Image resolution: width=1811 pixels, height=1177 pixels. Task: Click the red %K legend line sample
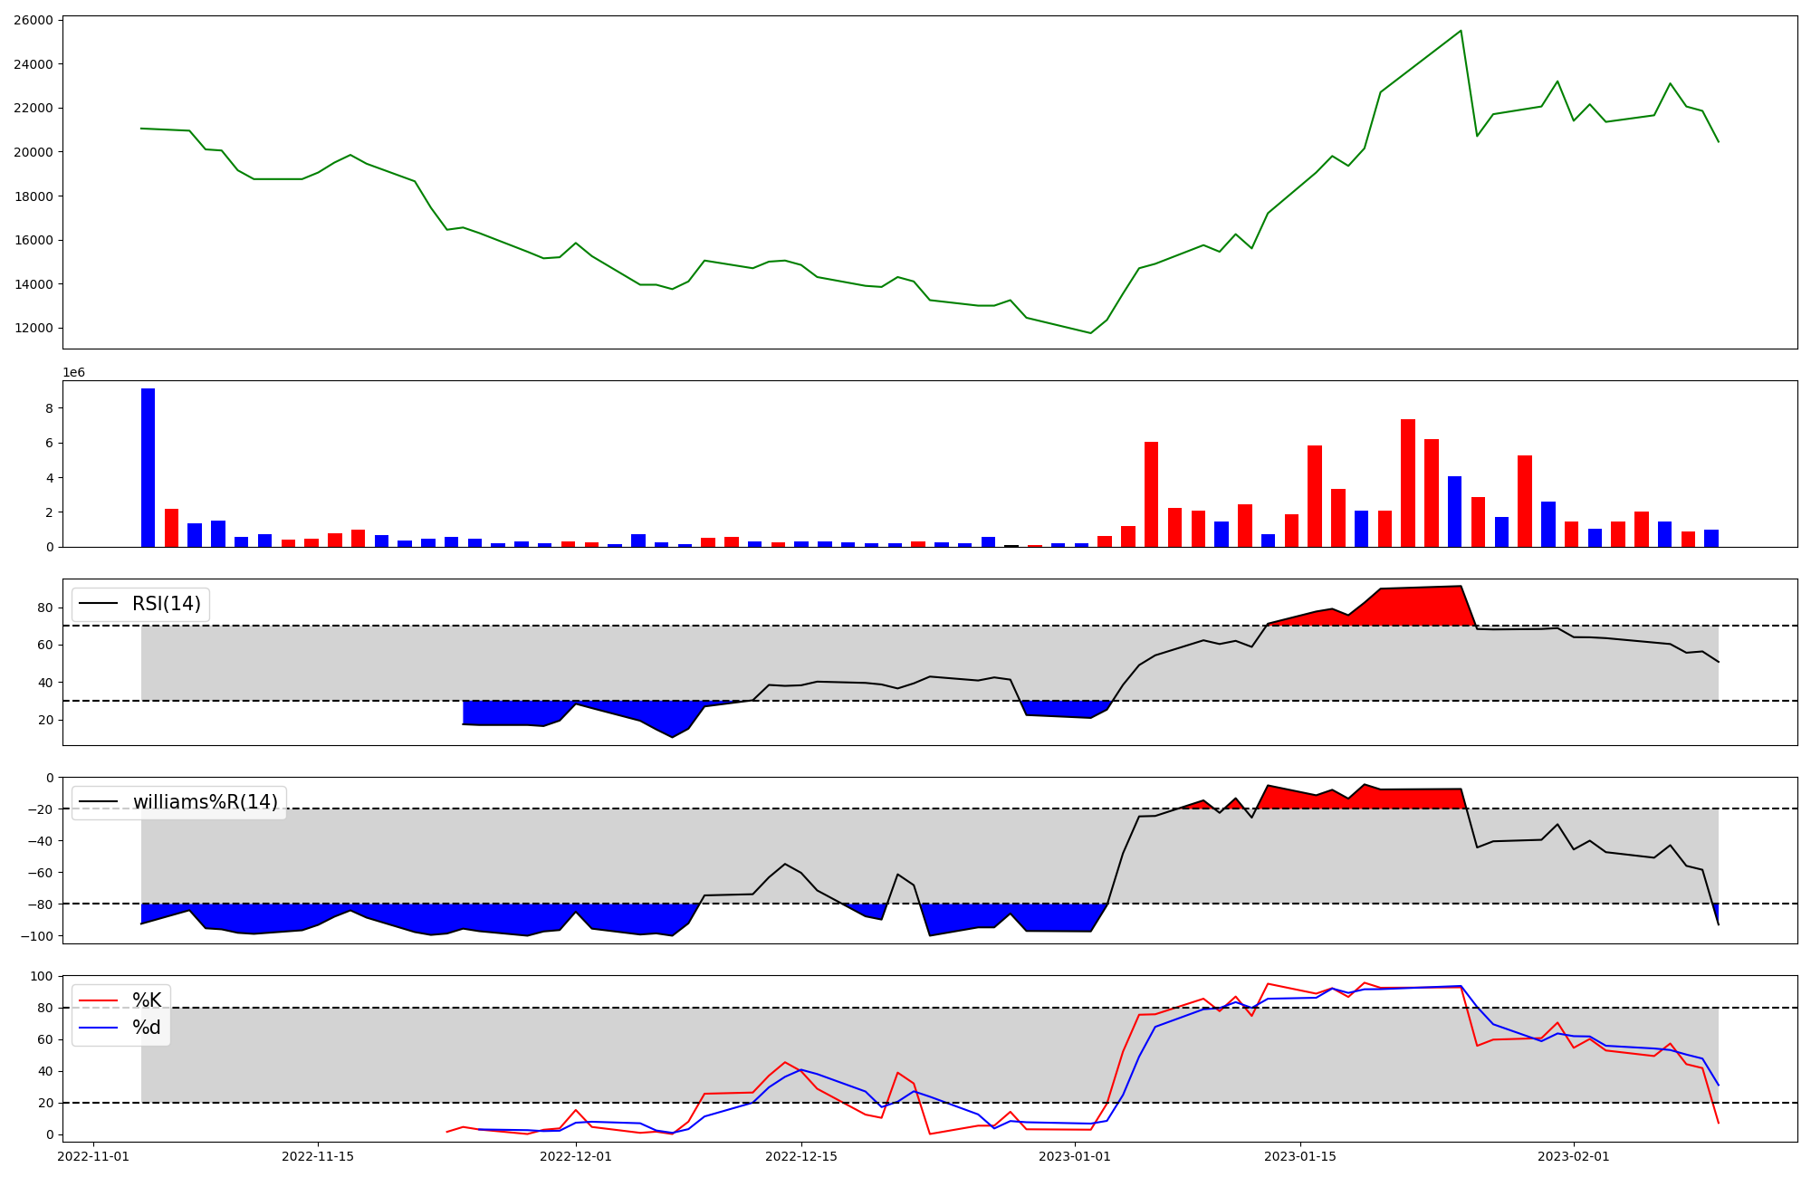pyautogui.click(x=98, y=1000)
